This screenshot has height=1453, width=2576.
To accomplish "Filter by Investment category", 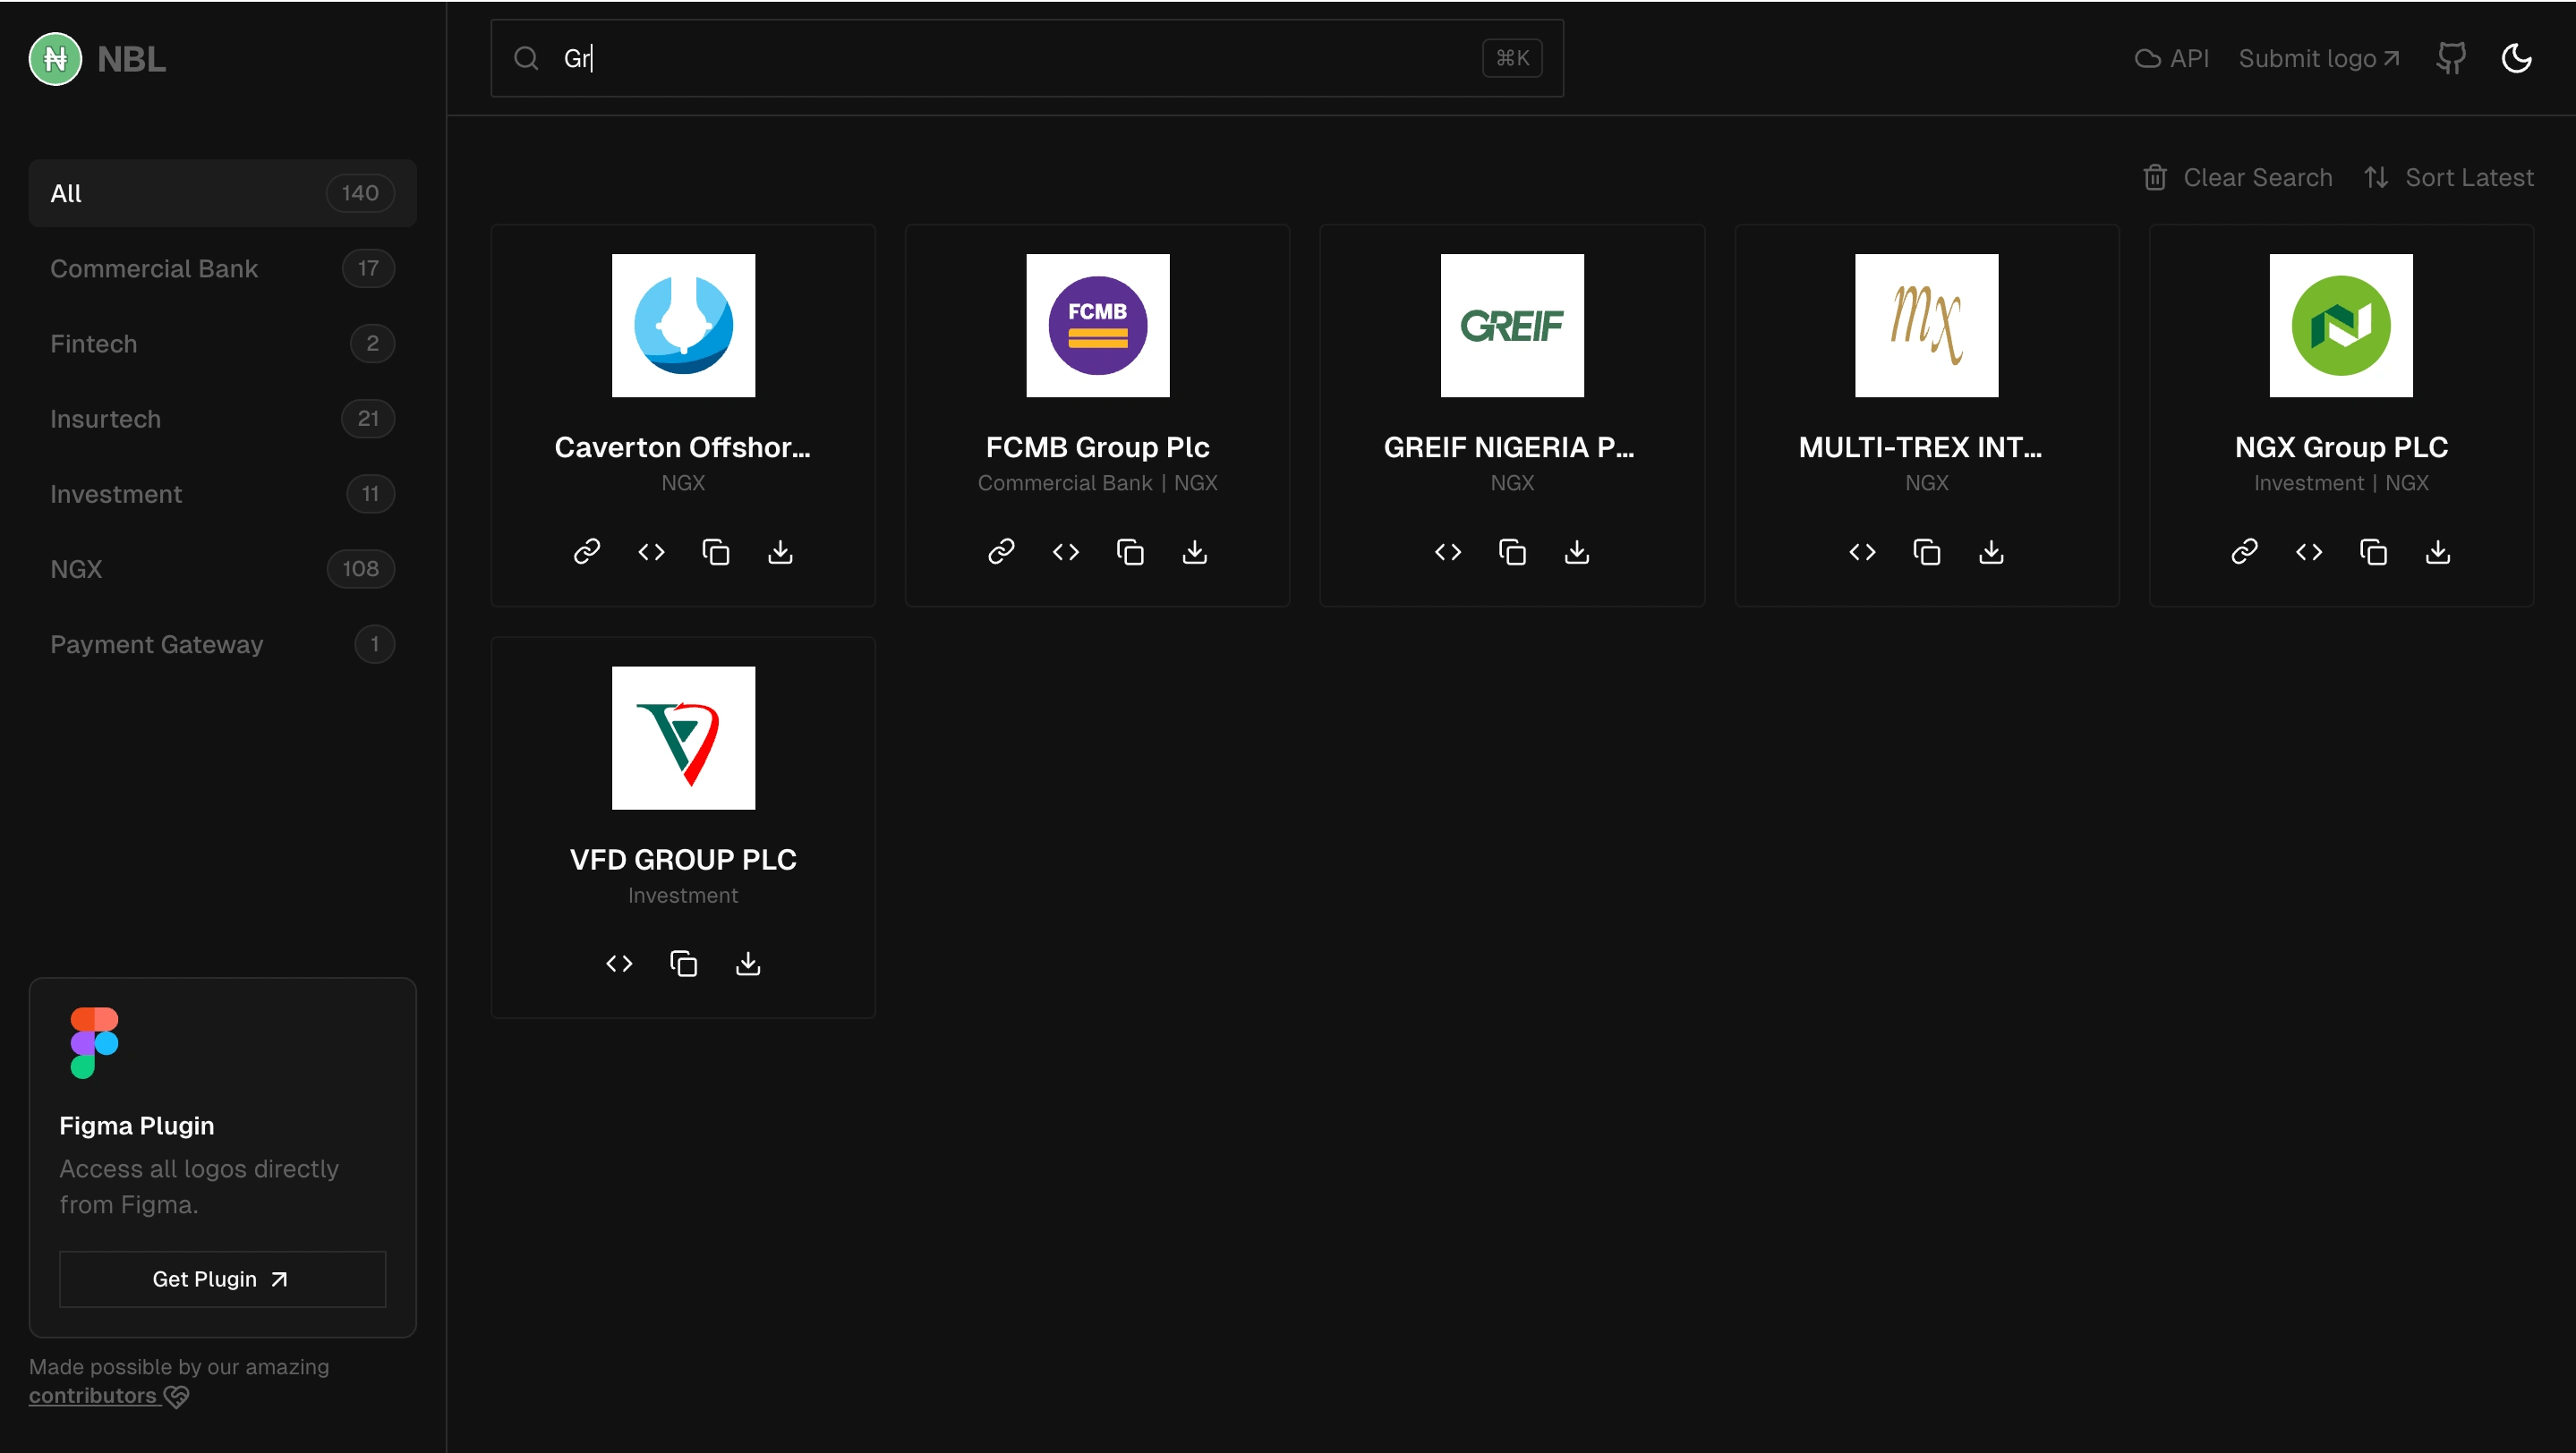I will 222,494.
